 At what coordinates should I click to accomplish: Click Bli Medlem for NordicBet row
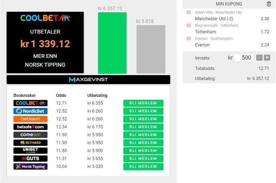point(143,111)
